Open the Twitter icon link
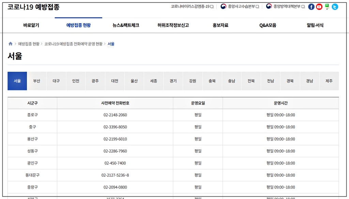This screenshot has height=199, width=349. 335,7
